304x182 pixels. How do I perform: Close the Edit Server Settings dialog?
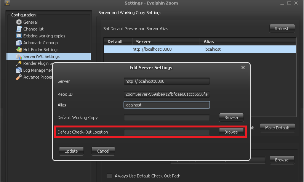[x=243, y=68]
